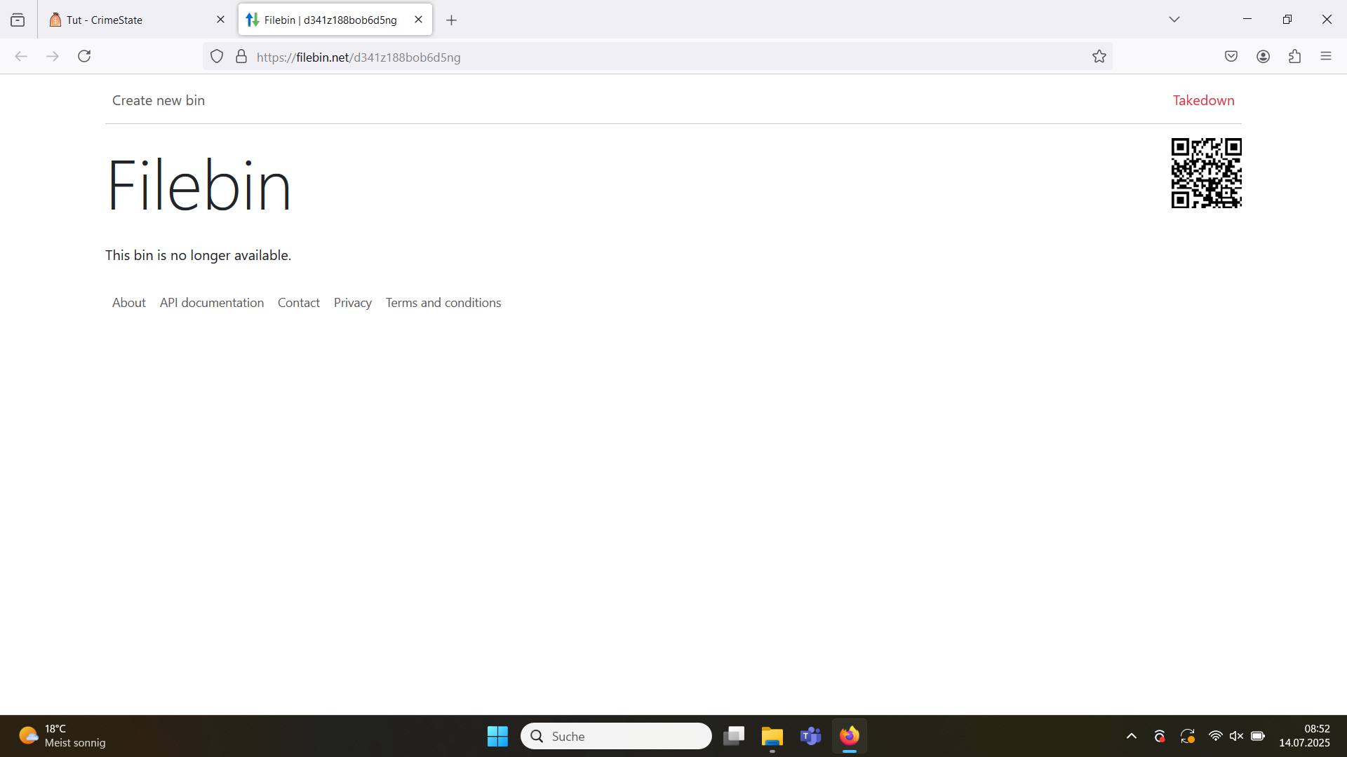Open the Extensions puzzle icon
This screenshot has height=757, width=1347.
pos(1295,56)
